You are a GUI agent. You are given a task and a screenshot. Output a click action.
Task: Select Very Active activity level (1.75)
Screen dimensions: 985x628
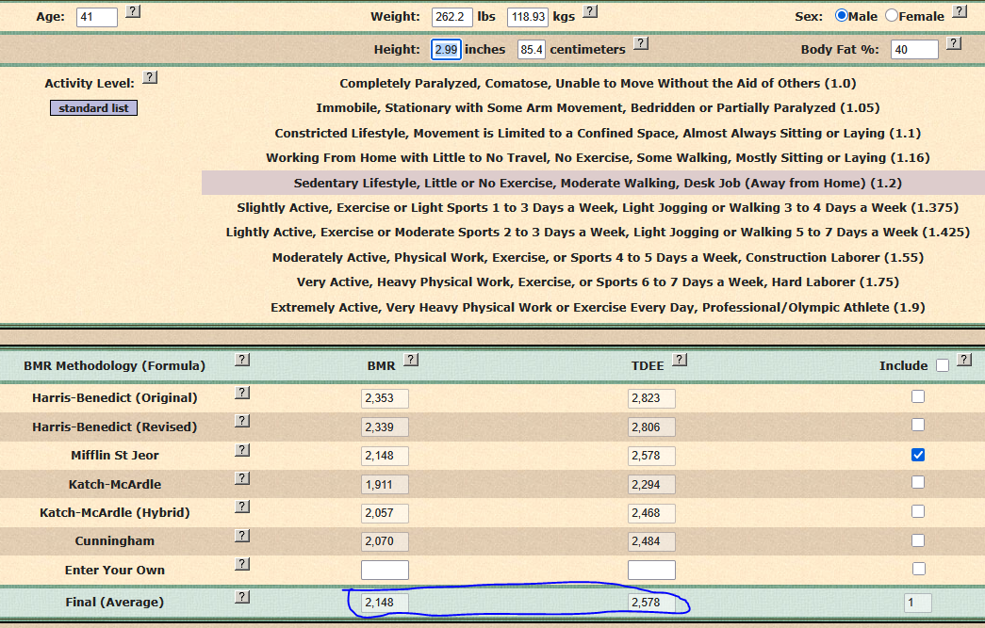click(x=598, y=282)
